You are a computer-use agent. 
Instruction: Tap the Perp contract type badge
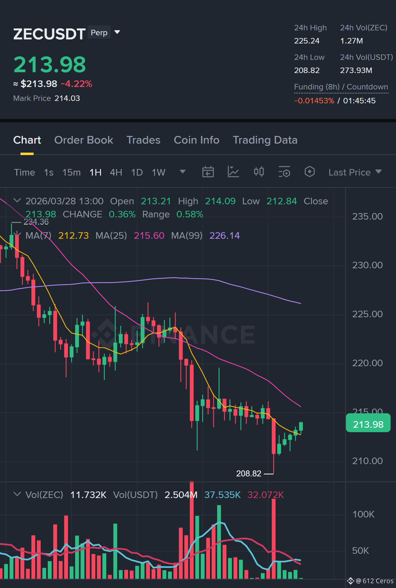point(99,32)
